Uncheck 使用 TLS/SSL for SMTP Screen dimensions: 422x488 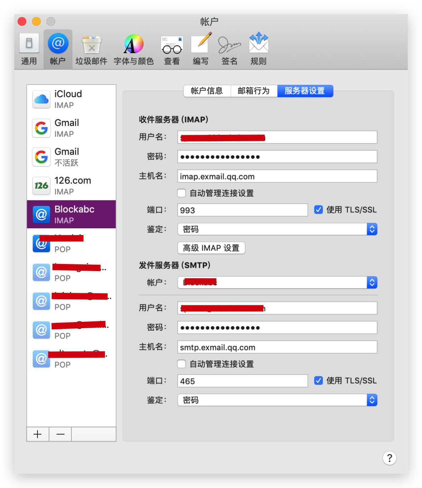318,380
